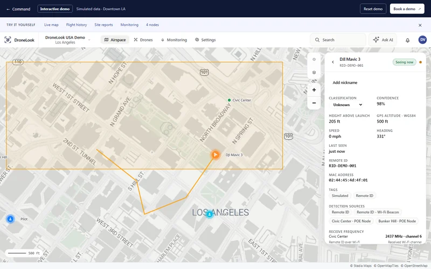Viewport: 431px width, 269px height.
Task: Click the back arrow next to Command
Action: [x=8, y=9]
